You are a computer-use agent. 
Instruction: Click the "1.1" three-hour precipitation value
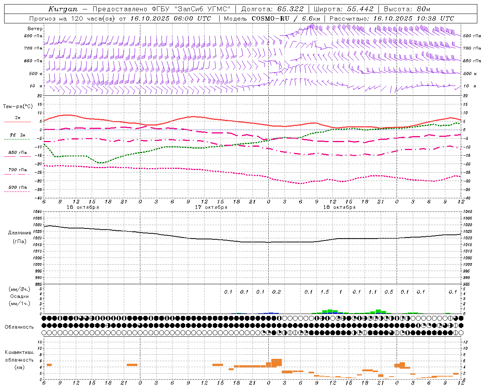pos(372,292)
